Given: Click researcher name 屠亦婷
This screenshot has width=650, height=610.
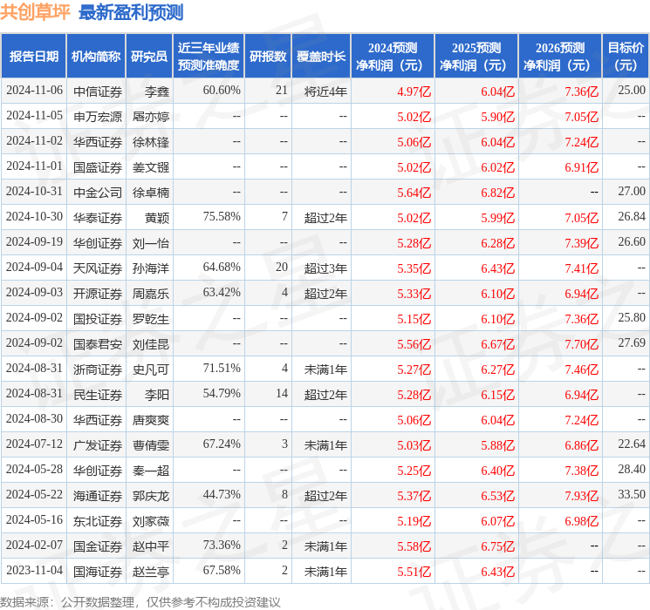Looking at the screenshot, I should (150, 117).
